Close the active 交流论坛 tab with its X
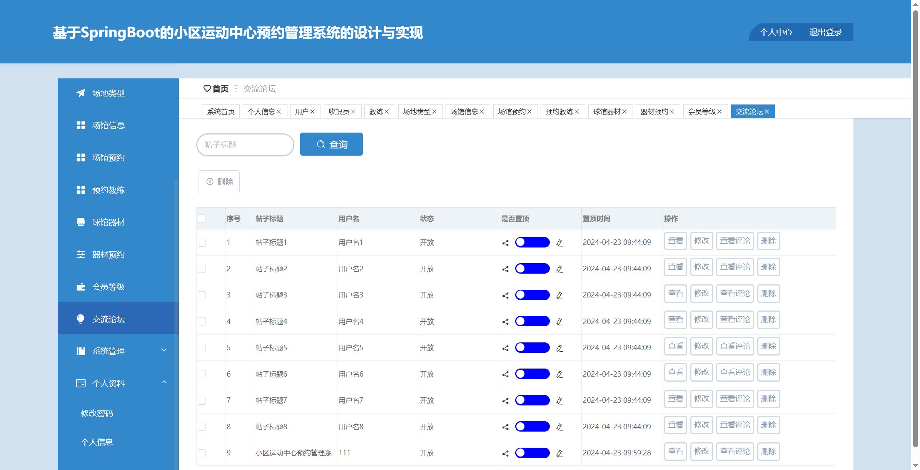This screenshot has width=920, height=470. (767, 111)
